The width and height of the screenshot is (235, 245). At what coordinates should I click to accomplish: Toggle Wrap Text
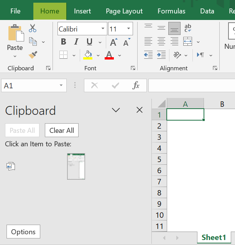tap(187, 28)
